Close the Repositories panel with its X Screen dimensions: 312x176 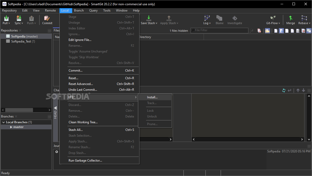coord(20,30)
